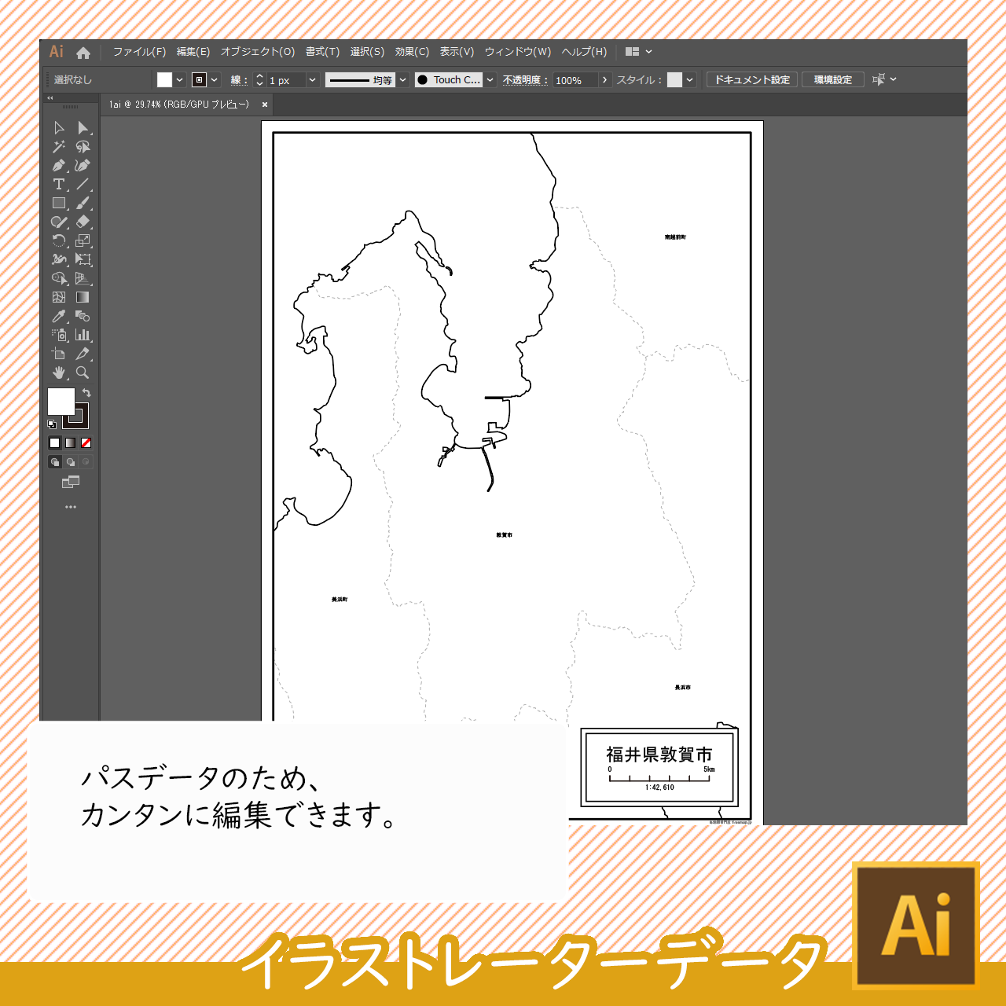Activate the Hand tool
Image resolution: width=1006 pixels, height=1006 pixels.
59,373
